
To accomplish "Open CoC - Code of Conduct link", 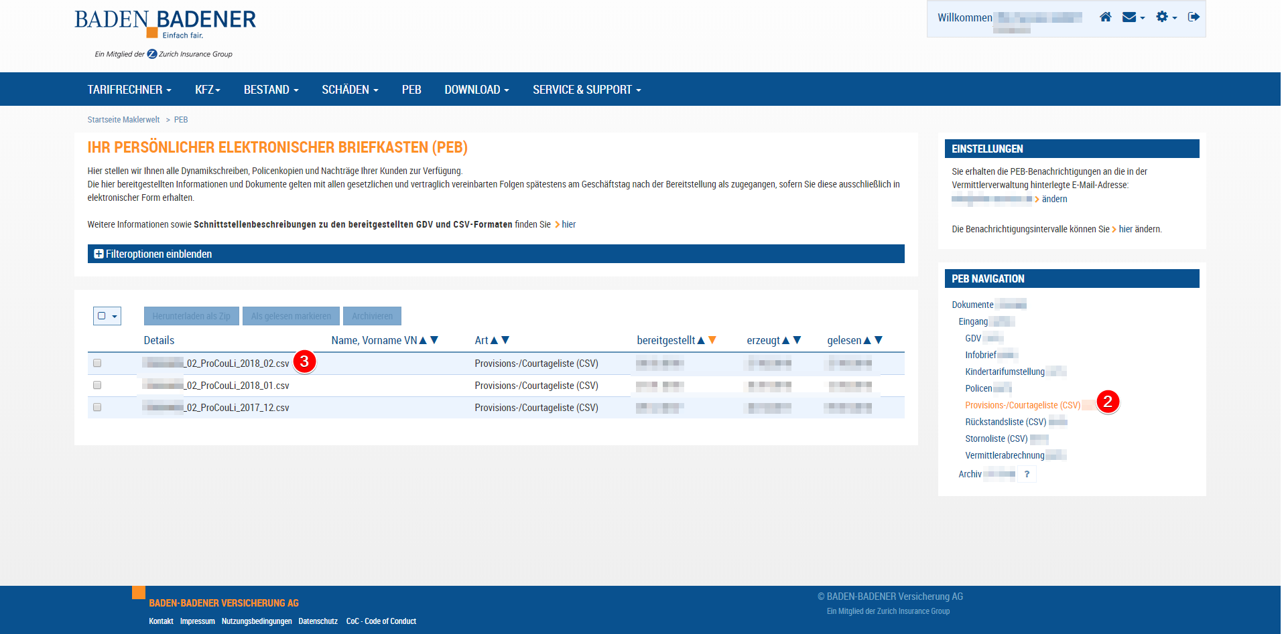I will (381, 621).
